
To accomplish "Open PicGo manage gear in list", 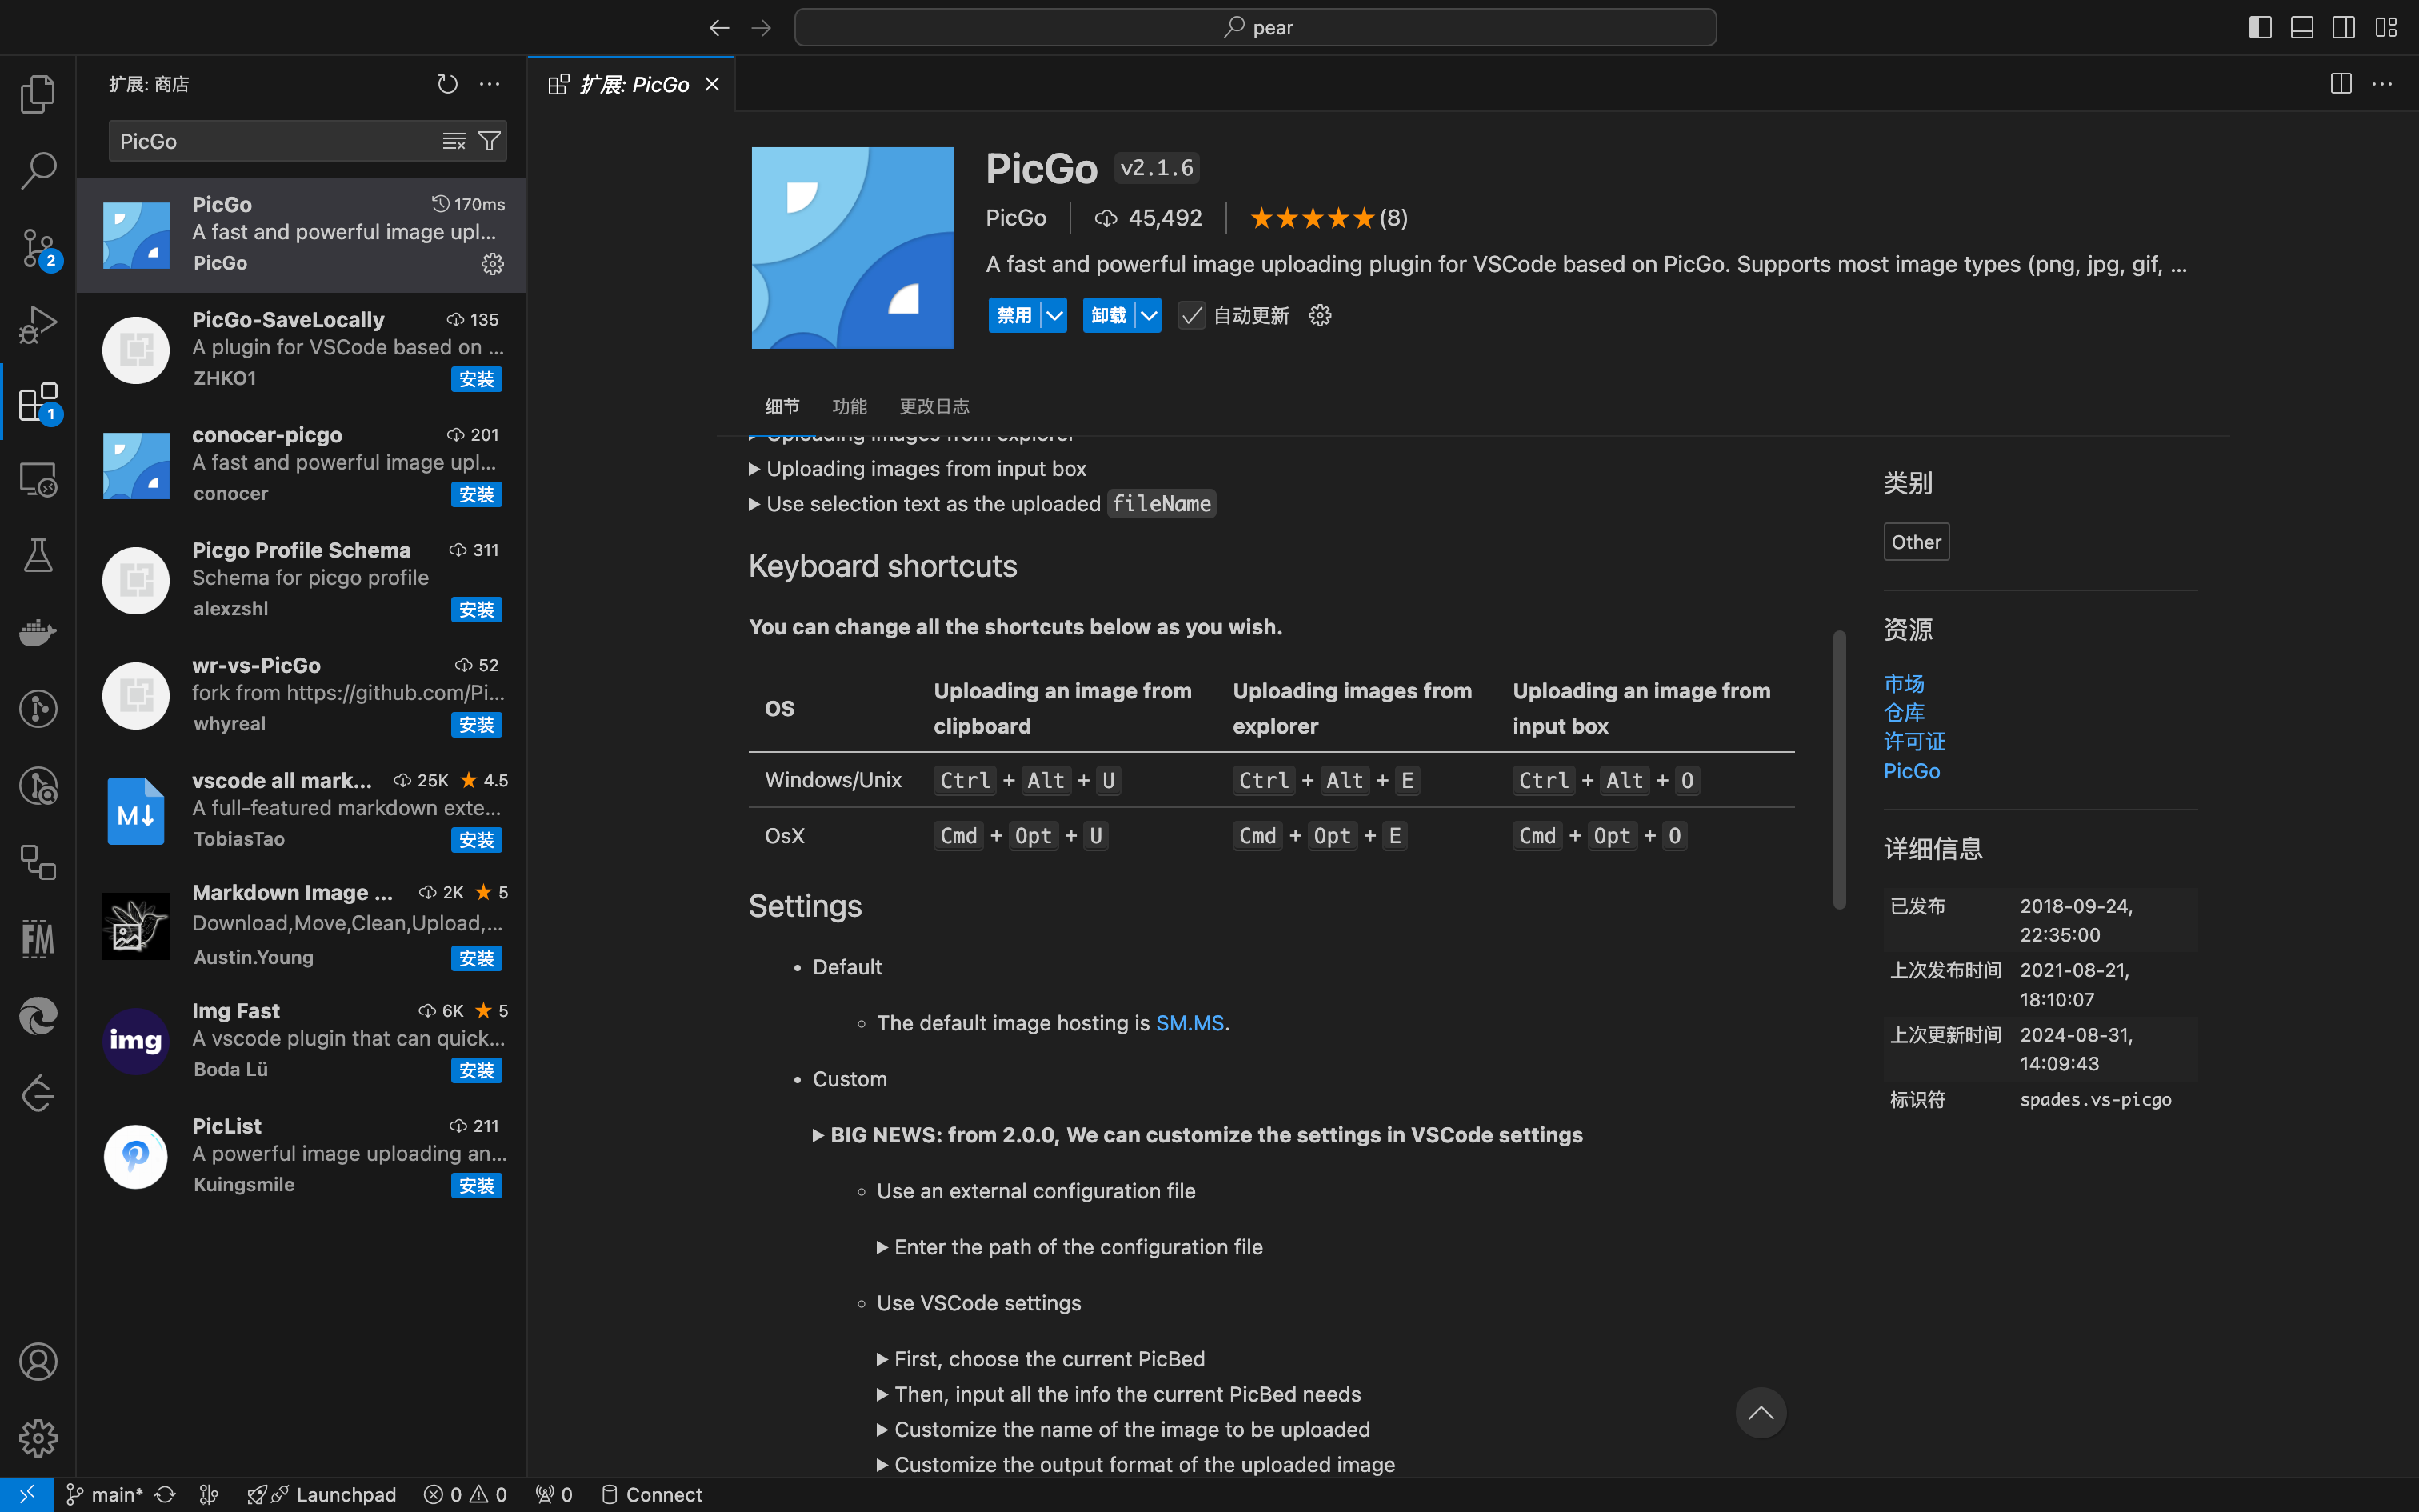I will (493, 264).
